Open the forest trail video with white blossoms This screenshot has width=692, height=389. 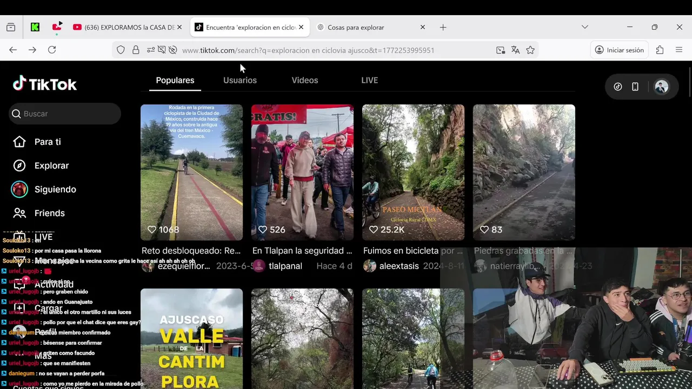click(x=302, y=339)
